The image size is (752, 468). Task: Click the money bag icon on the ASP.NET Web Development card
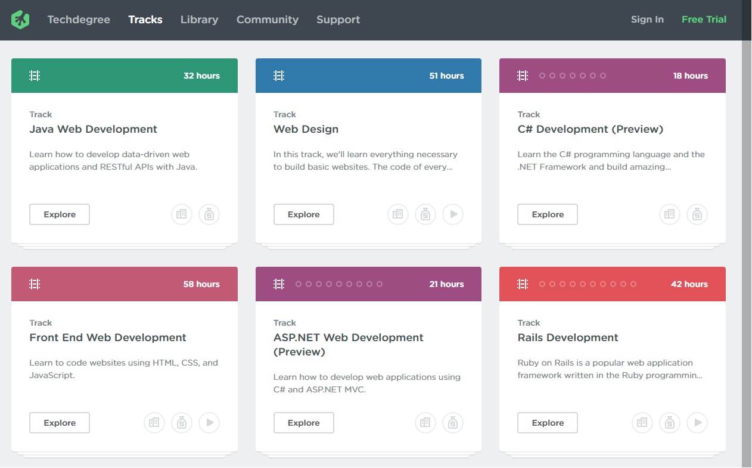[x=453, y=423]
